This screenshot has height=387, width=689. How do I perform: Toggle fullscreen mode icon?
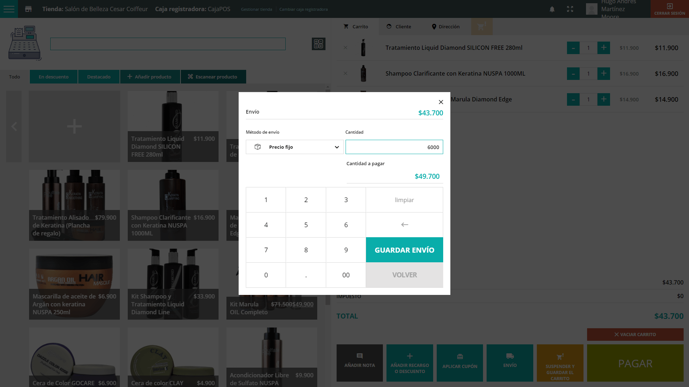click(x=570, y=9)
